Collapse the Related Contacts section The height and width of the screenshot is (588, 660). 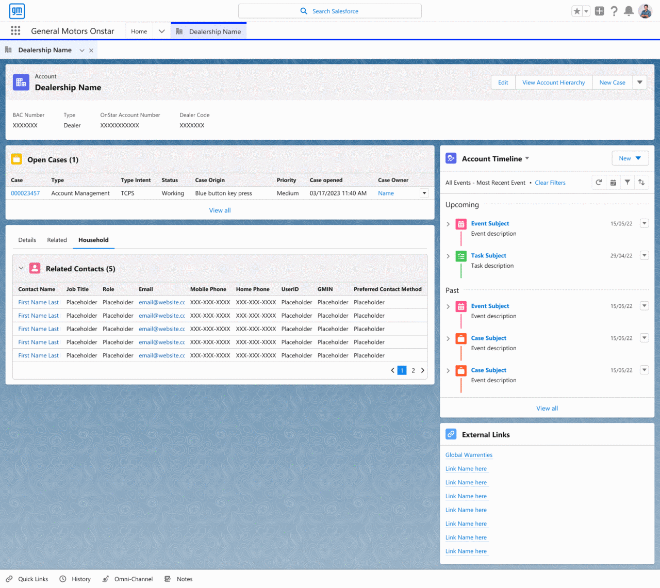pyautogui.click(x=21, y=268)
